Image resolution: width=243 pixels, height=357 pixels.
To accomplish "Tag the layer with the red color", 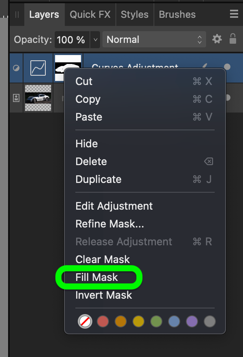I will [103, 321].
